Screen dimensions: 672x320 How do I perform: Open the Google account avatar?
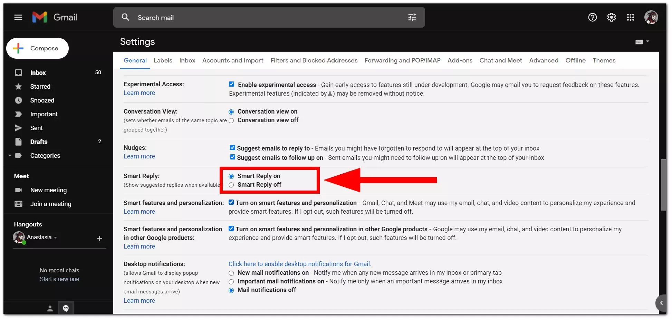651,17
